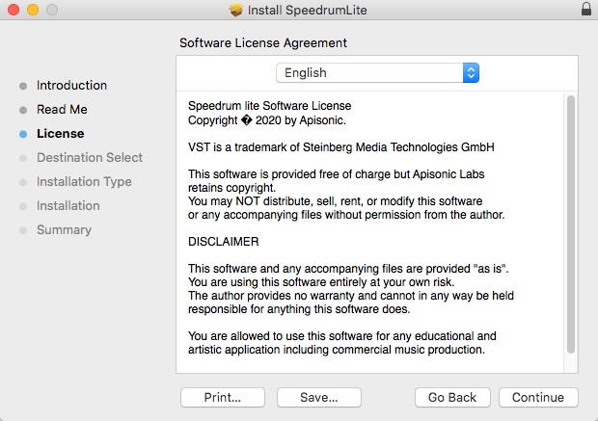Click the Introduction step bullet dot
The height and width of the screenshot is (421, 598).
23,86
